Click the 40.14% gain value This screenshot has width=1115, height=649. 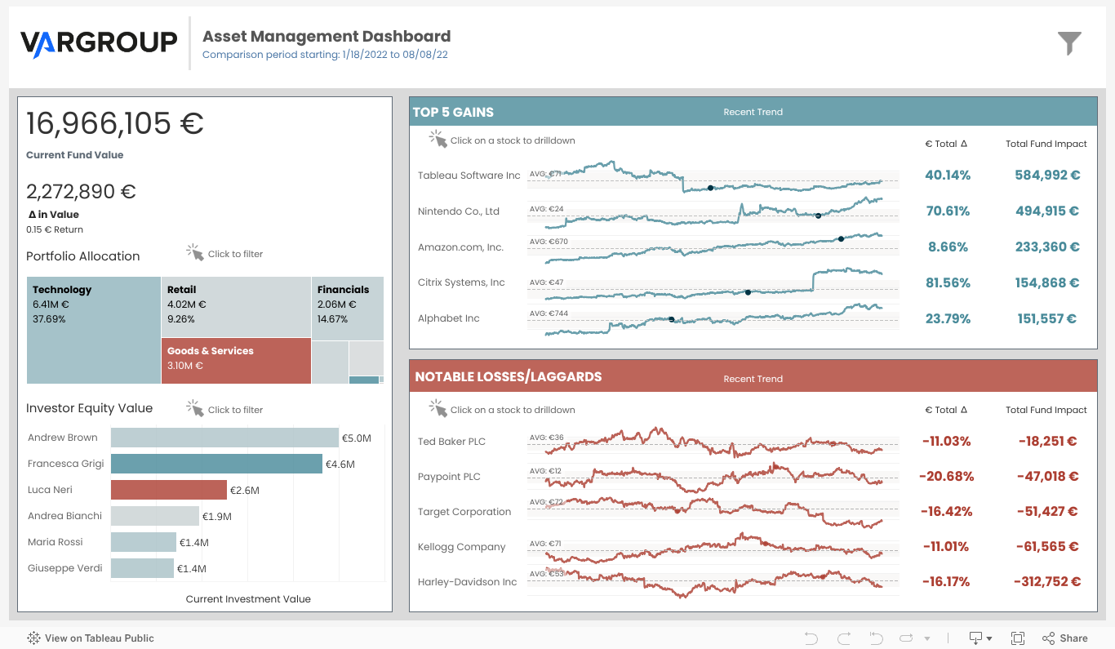tap(948, 175)
